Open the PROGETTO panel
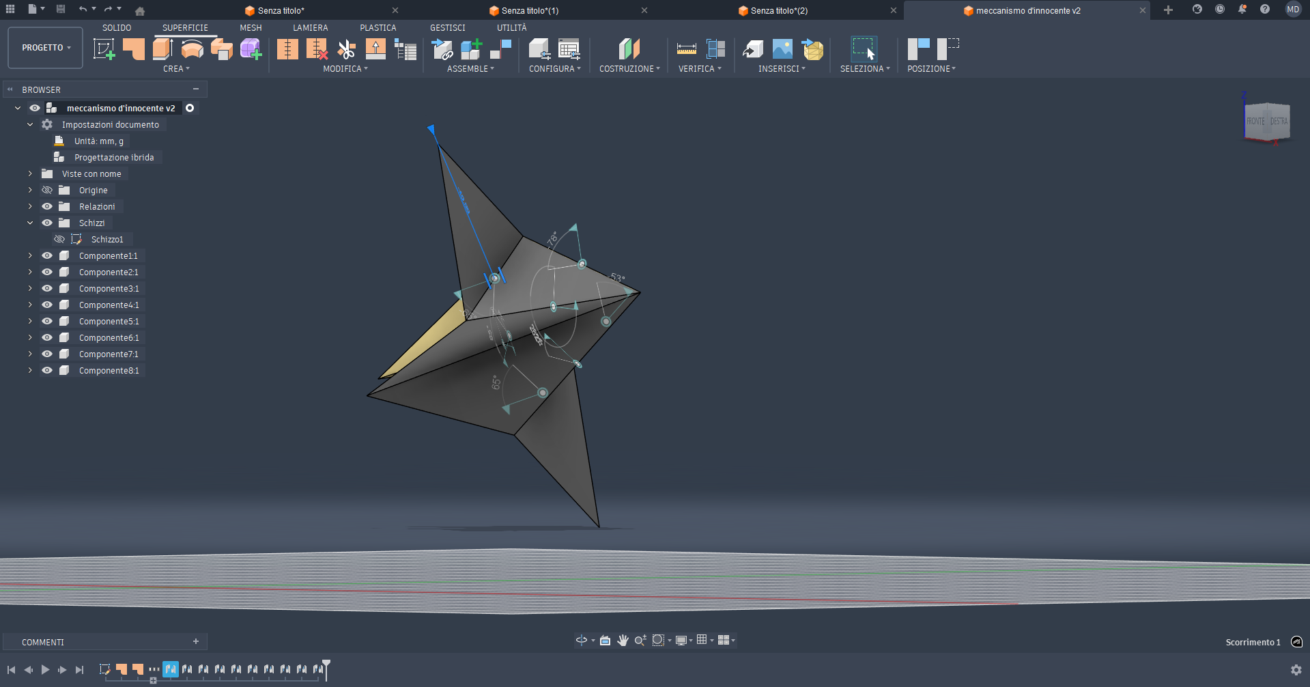 click(x=44, y=48)
